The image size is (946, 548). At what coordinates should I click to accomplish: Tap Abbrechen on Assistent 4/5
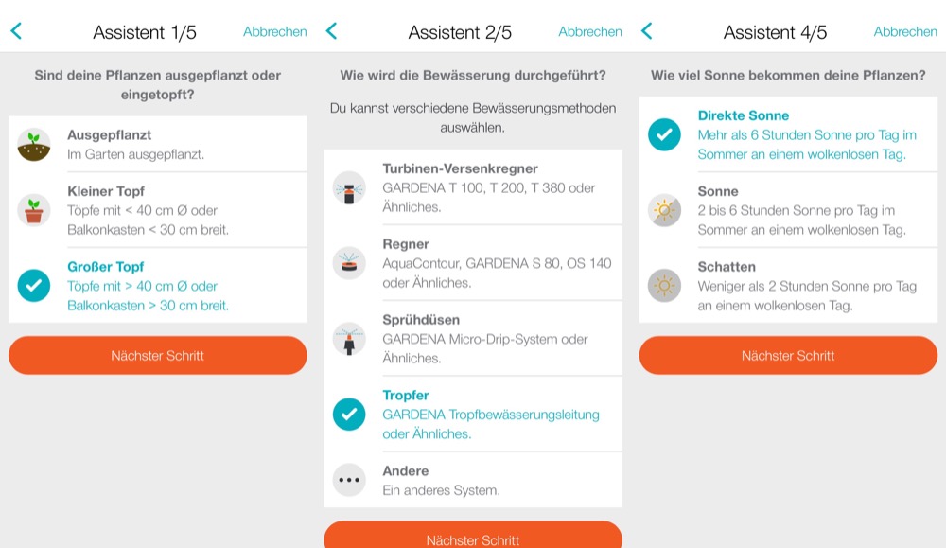905,31
